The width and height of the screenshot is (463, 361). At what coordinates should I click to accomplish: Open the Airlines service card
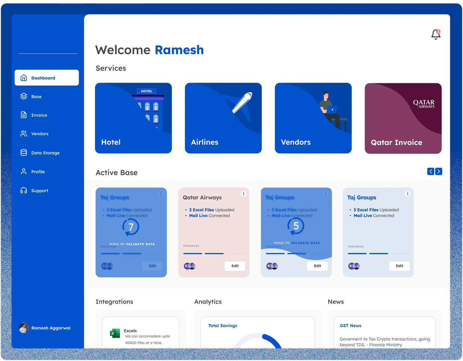point(223,118)
